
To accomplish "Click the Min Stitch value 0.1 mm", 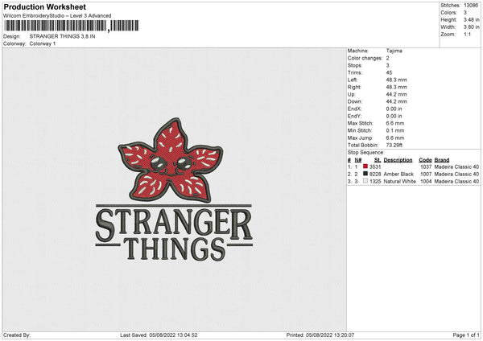I will pos(395,130).
